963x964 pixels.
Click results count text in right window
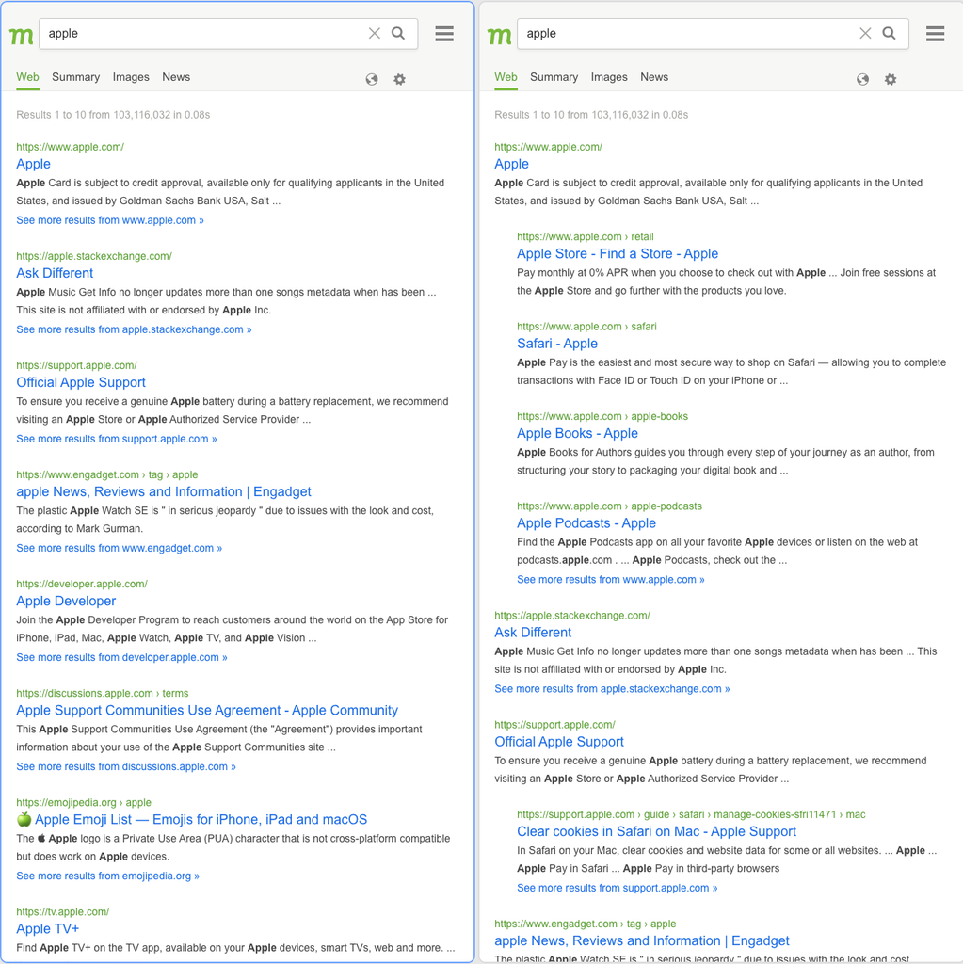tap(591, 115)
